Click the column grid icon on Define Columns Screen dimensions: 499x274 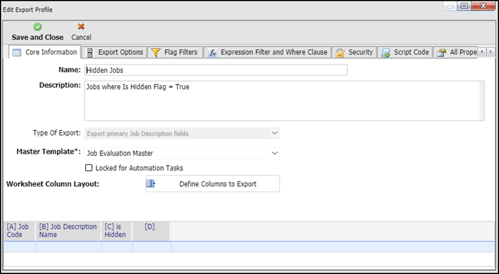(150, 184)
